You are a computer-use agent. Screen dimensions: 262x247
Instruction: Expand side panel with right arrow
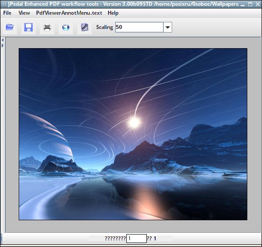coord(3,45)
